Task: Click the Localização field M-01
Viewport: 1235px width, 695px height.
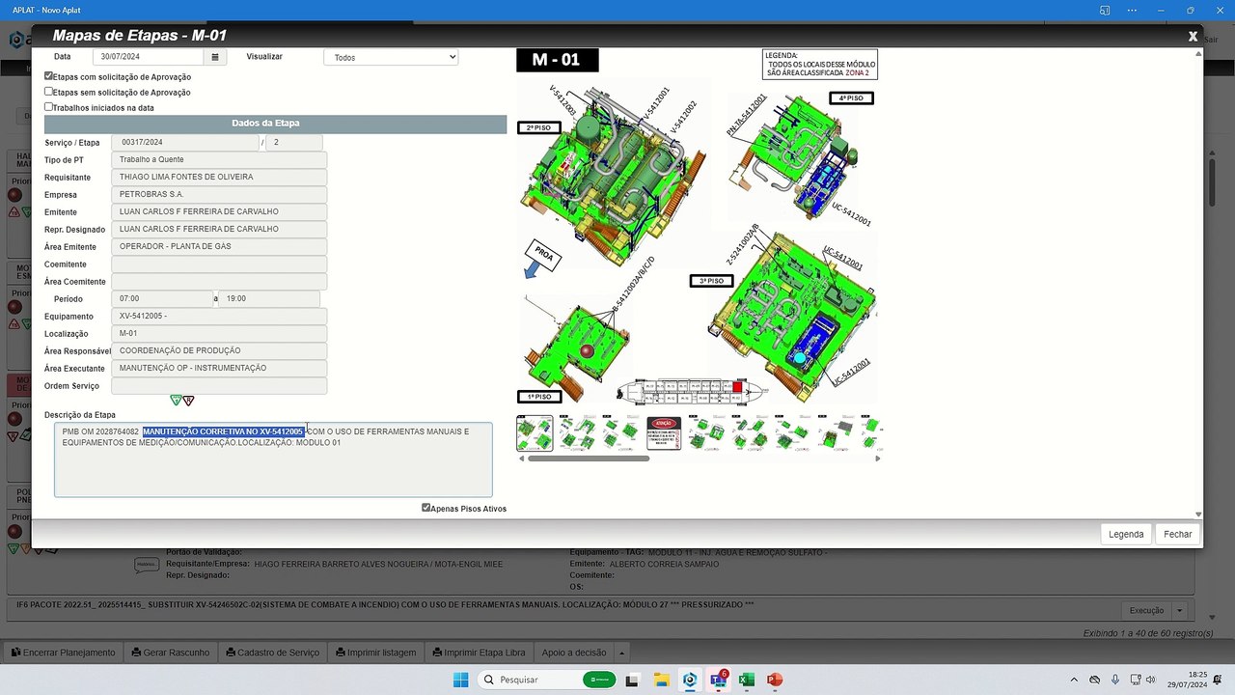Action: [219, 333]
